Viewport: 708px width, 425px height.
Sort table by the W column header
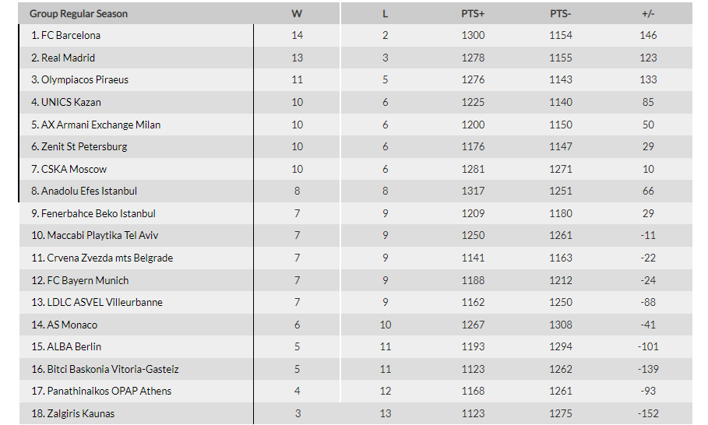pos(297,13)
